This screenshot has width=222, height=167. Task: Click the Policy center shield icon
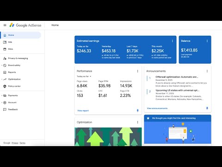click(5, 86)
